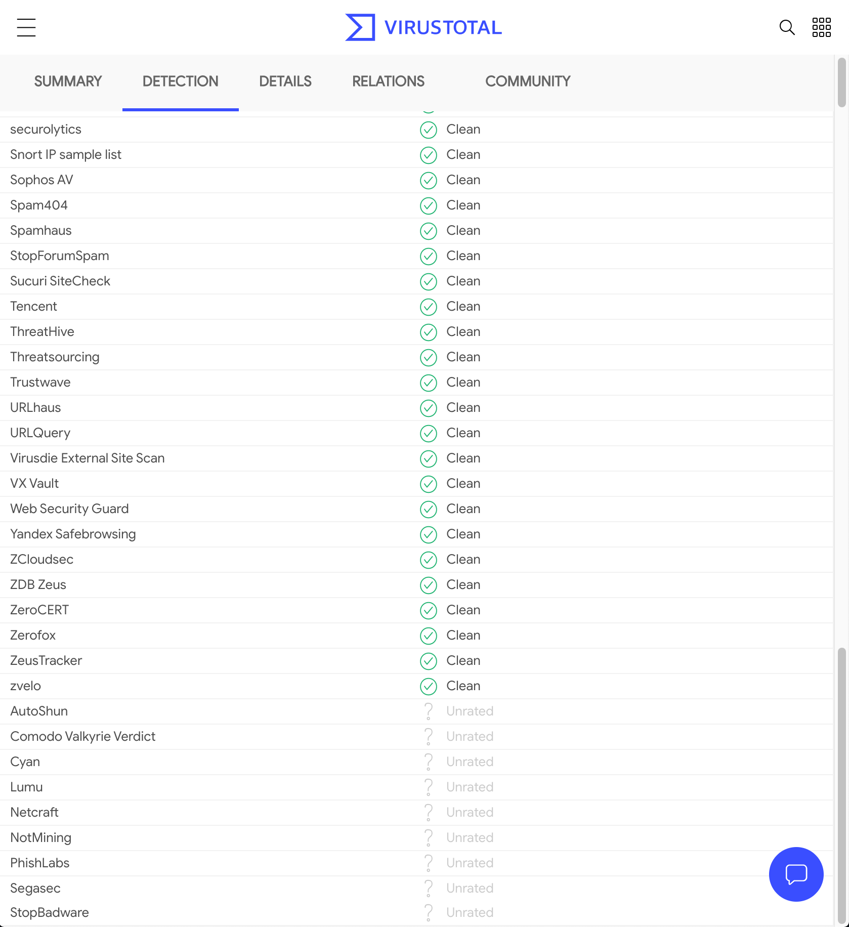Viewport: 849px width, 927px height.
Task: Open the DETAILS tab
Action: click(x=285, y=81)
